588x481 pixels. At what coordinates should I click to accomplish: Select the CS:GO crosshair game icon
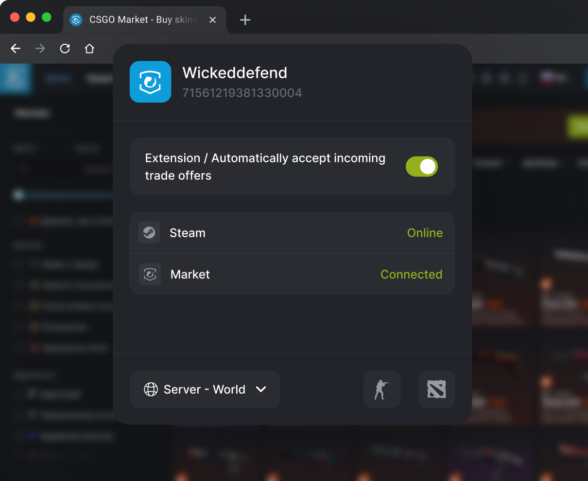[382, 389]
